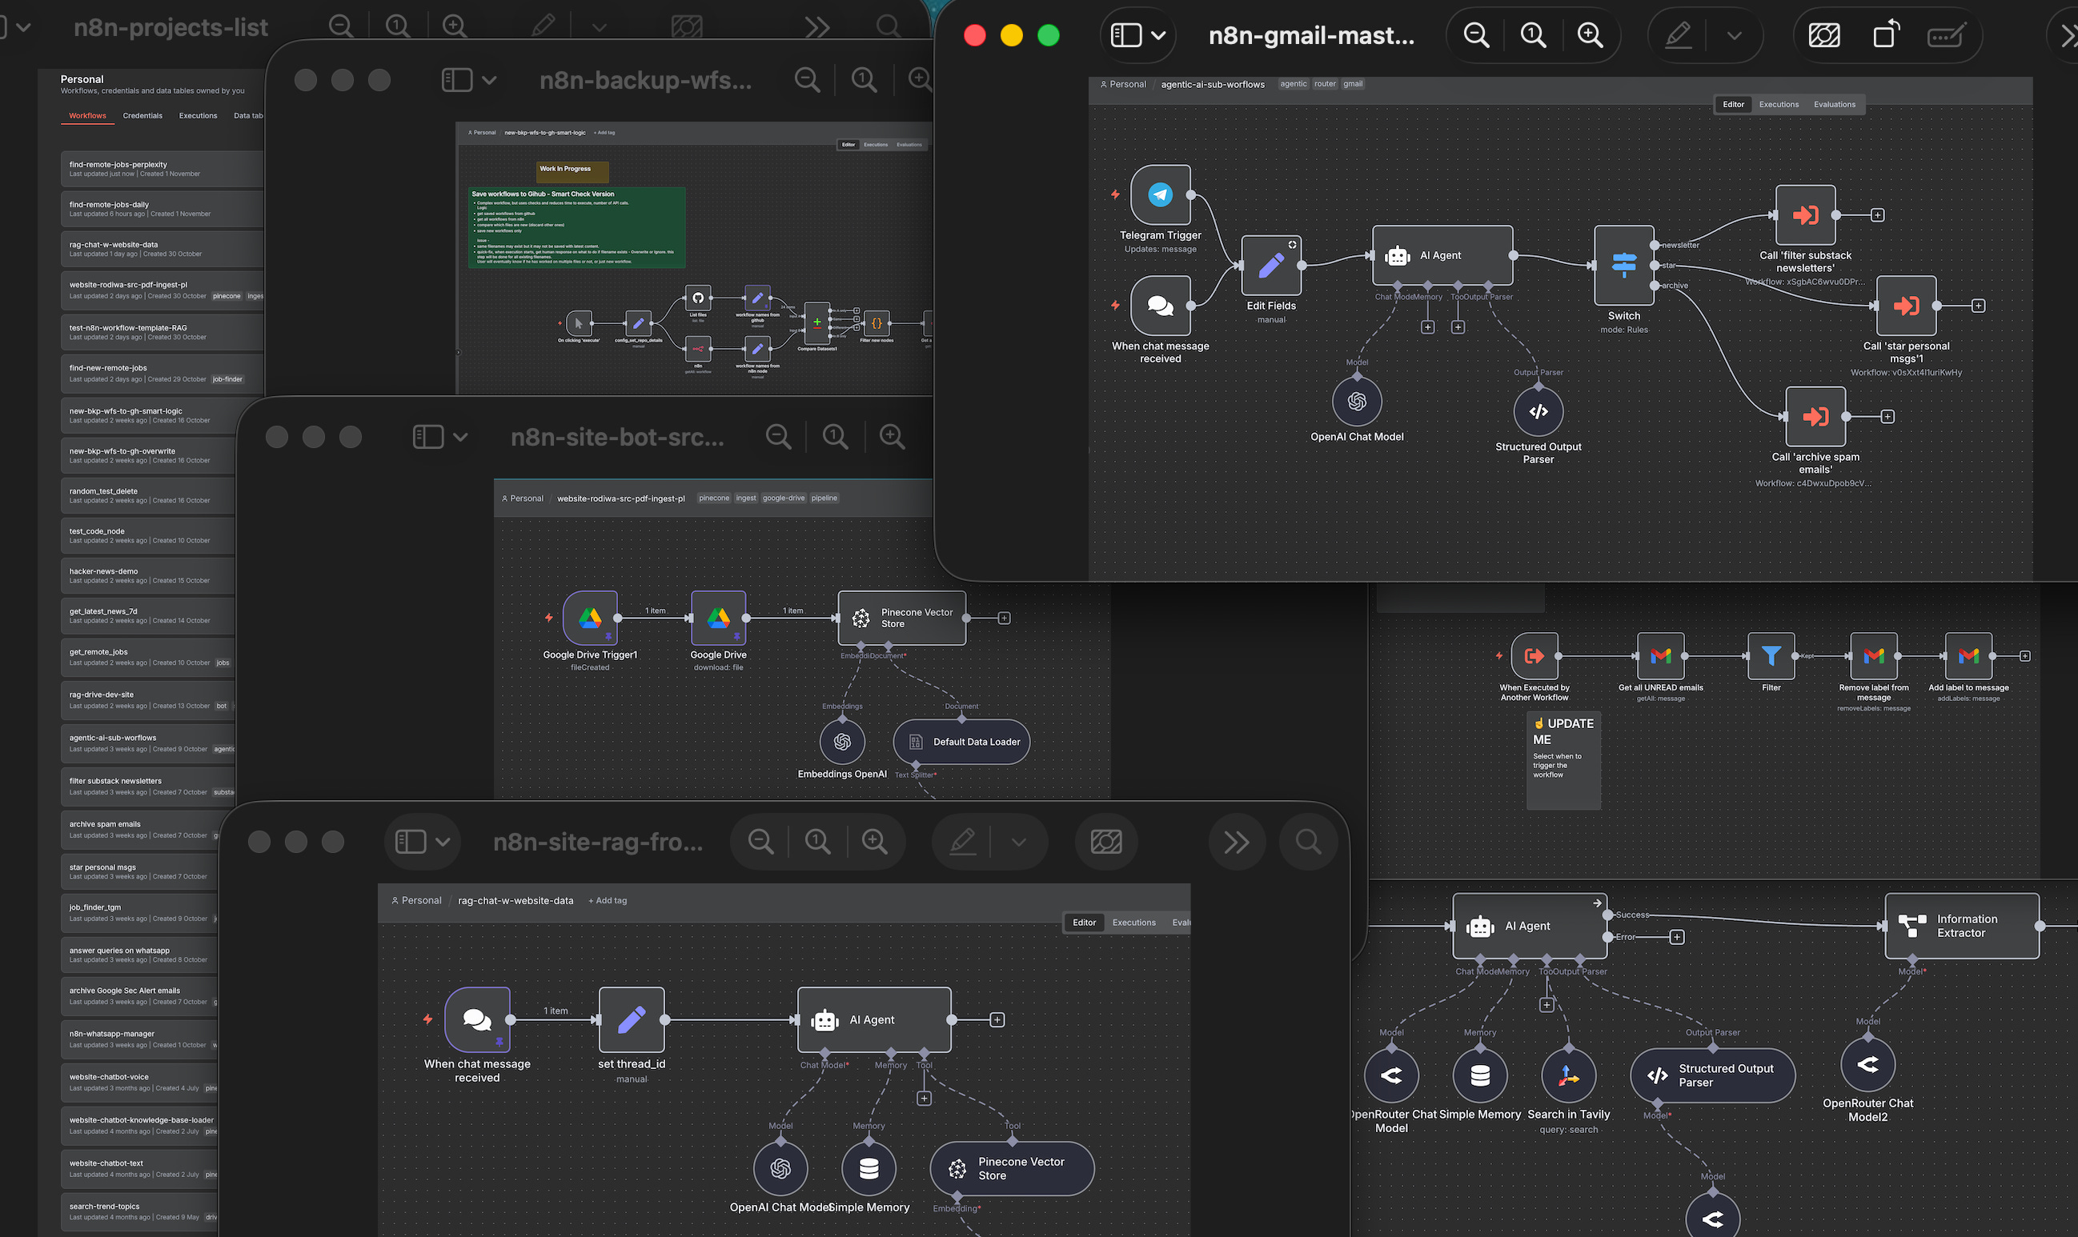This screenshot has width=2078, height=1237.
Task: Click the Pinecone Vector Store node in rag-chat workflow
Action: pyautogui.click(x=1012, y=1168)
